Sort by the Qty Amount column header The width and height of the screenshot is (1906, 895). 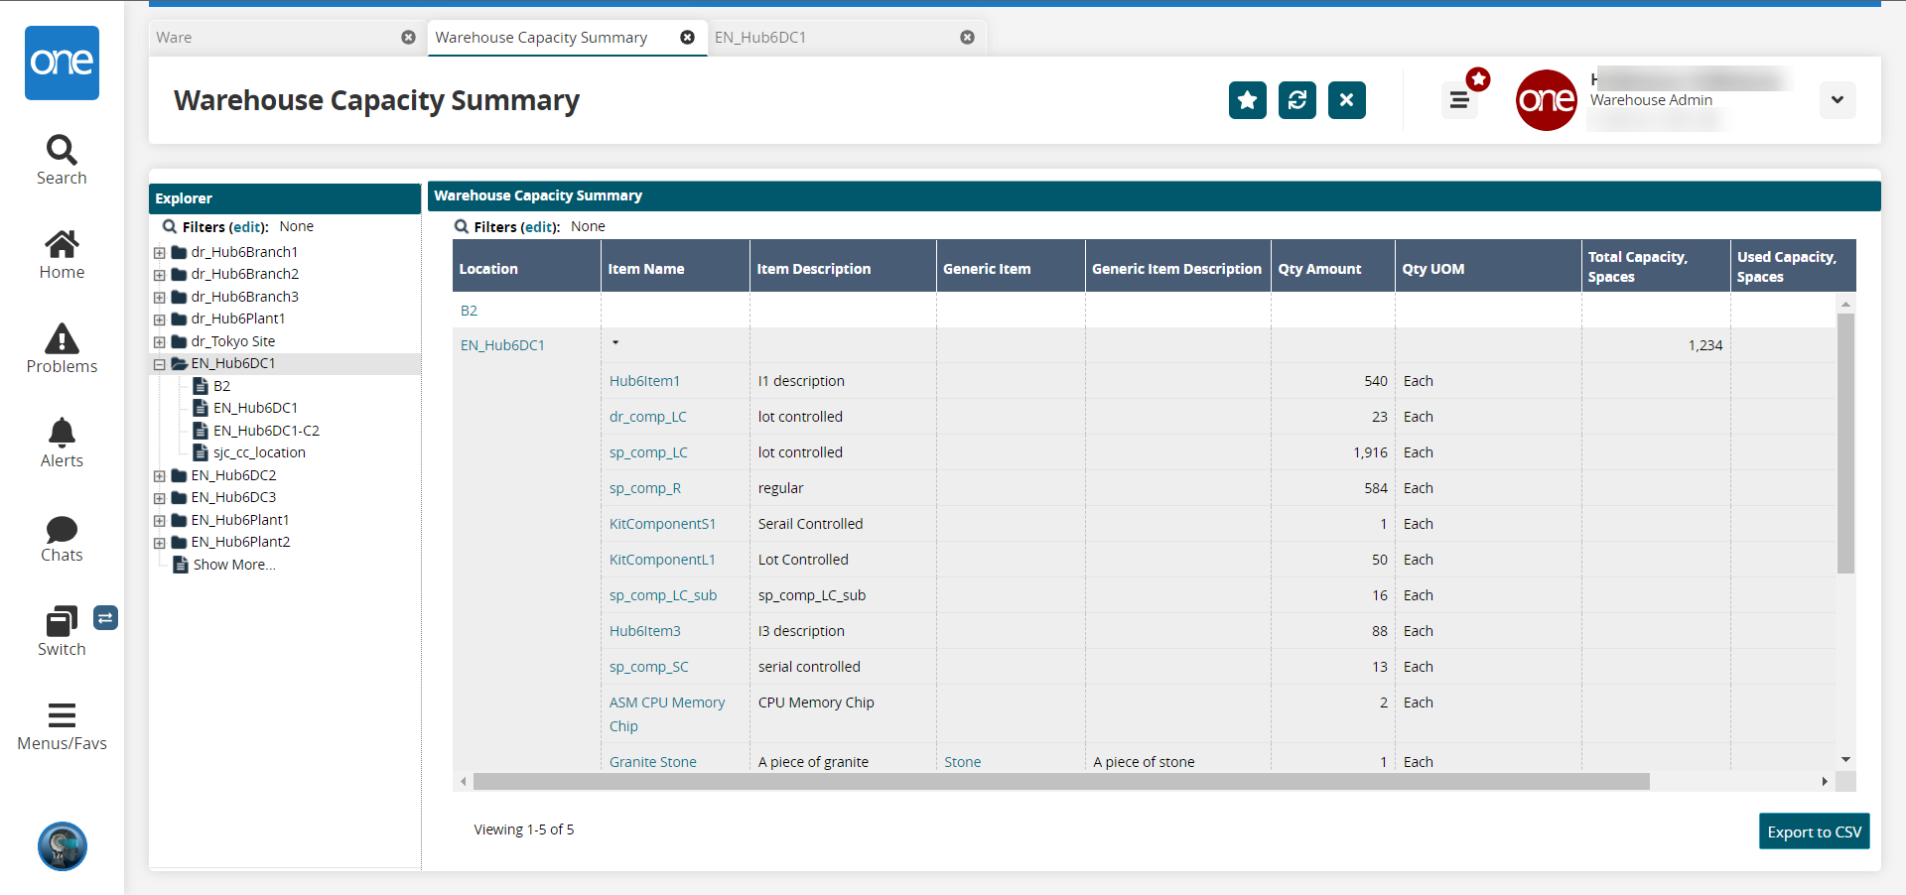[x=1319, y=269]
